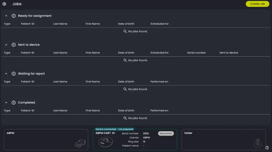Click 'No jobs found.' under Completed
Image resolution: width=272 pixels, height=152 pixels.
click(138, 118)
